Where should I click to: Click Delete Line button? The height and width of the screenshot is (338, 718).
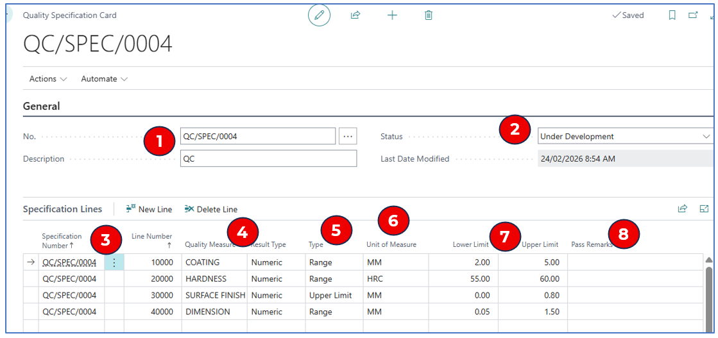210,209
